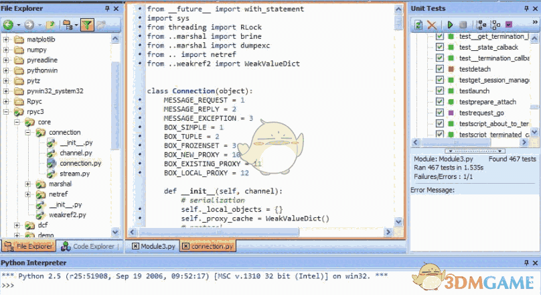The width and height of the screenshot is (541, 295).
Task: Uncheck the testprepare_attach checkbox
Action: 439,102
